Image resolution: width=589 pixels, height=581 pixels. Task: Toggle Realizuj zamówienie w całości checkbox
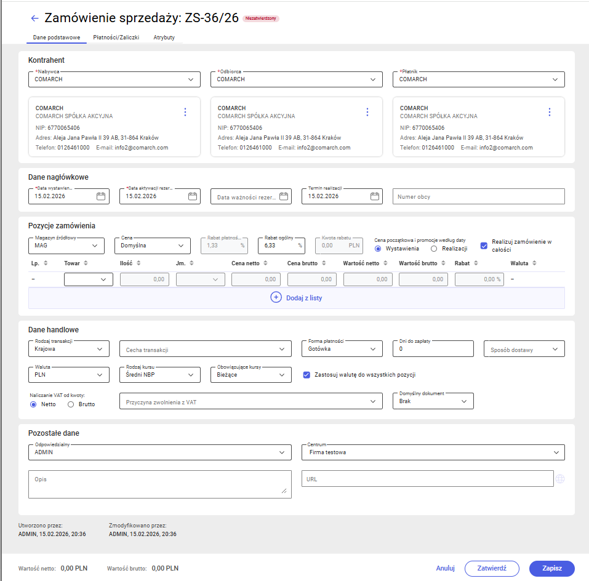484,246
